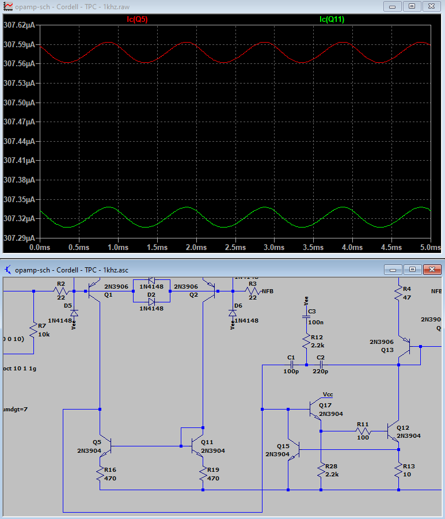Click the Ic(Q5) red trace label
Viewport: 445px width, 519px height.
[x=137, y=19]
